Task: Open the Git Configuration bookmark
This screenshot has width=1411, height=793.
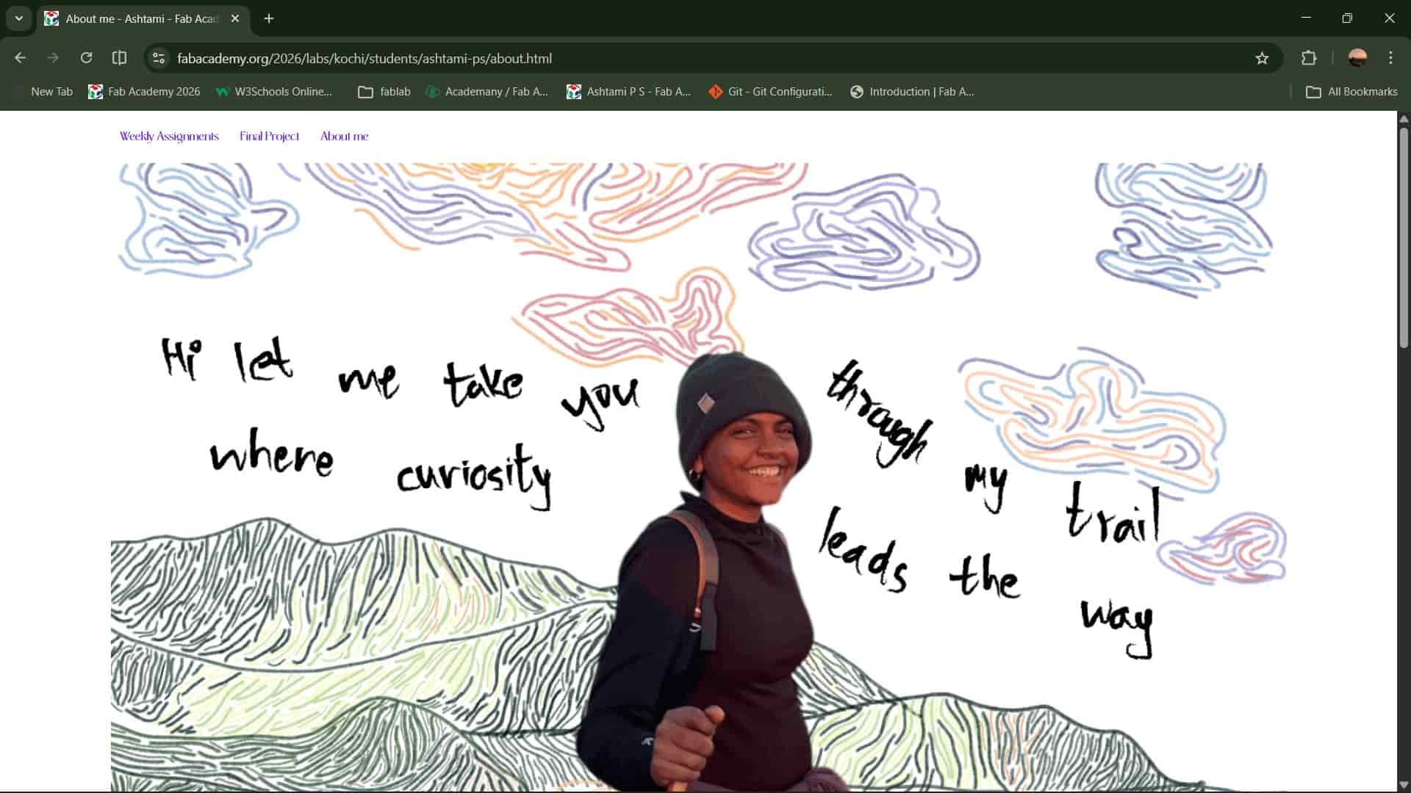Action: tap(770, 92)
